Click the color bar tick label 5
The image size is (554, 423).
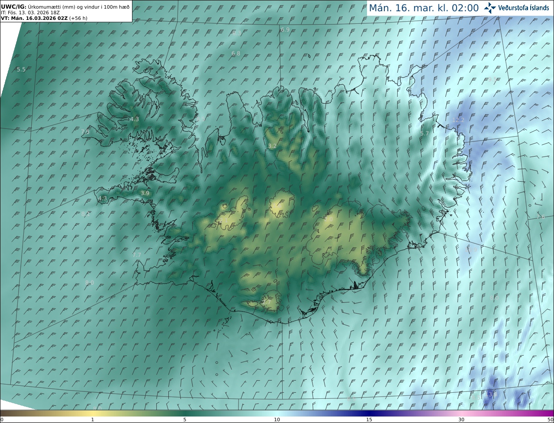pyautogui.click(x=185, y=420)
